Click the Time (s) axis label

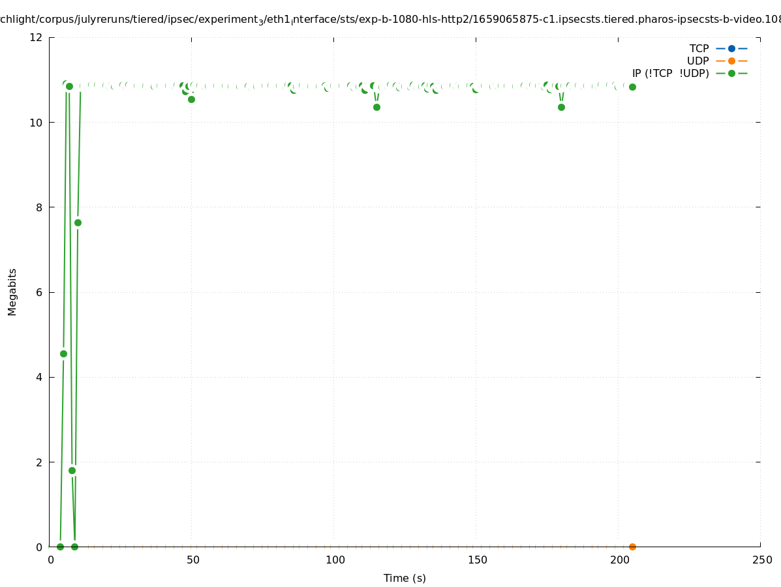point(405,578)
